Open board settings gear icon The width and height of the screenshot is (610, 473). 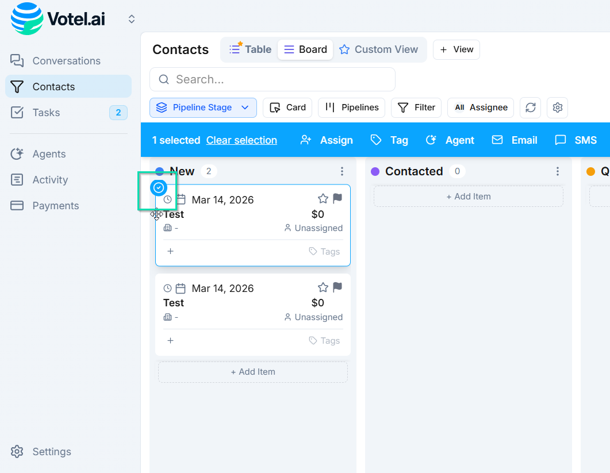click(557, 107)
